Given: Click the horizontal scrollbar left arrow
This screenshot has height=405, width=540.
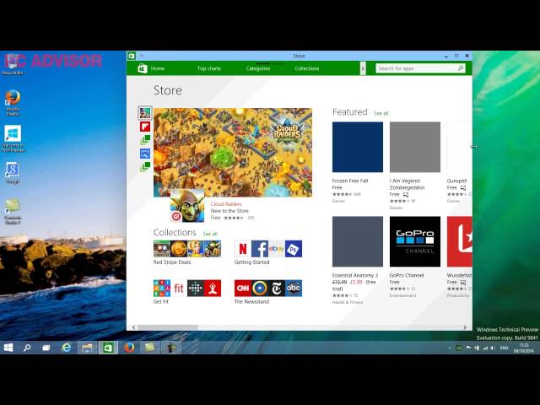Looking at the screenshot, I should (133, 327).
